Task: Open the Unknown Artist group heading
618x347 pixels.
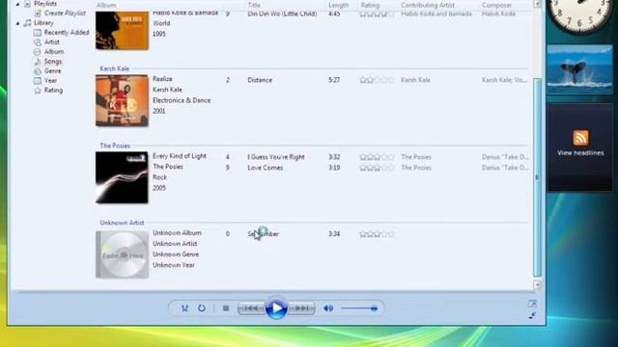Action: [x=122, y=223]
